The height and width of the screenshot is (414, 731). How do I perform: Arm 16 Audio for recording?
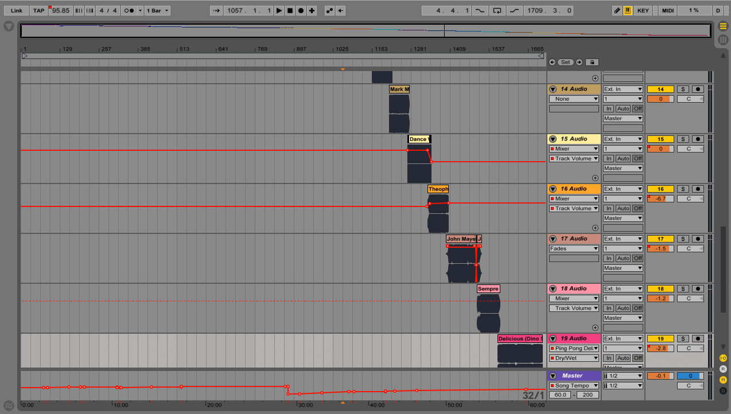pos(697,189)
